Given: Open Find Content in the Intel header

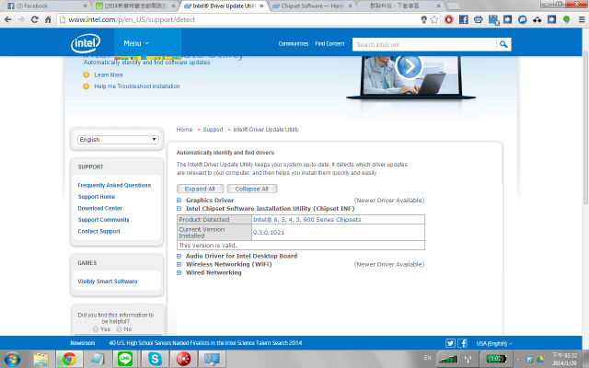Looking at the screenshot, I should click(x=329, y=44).
